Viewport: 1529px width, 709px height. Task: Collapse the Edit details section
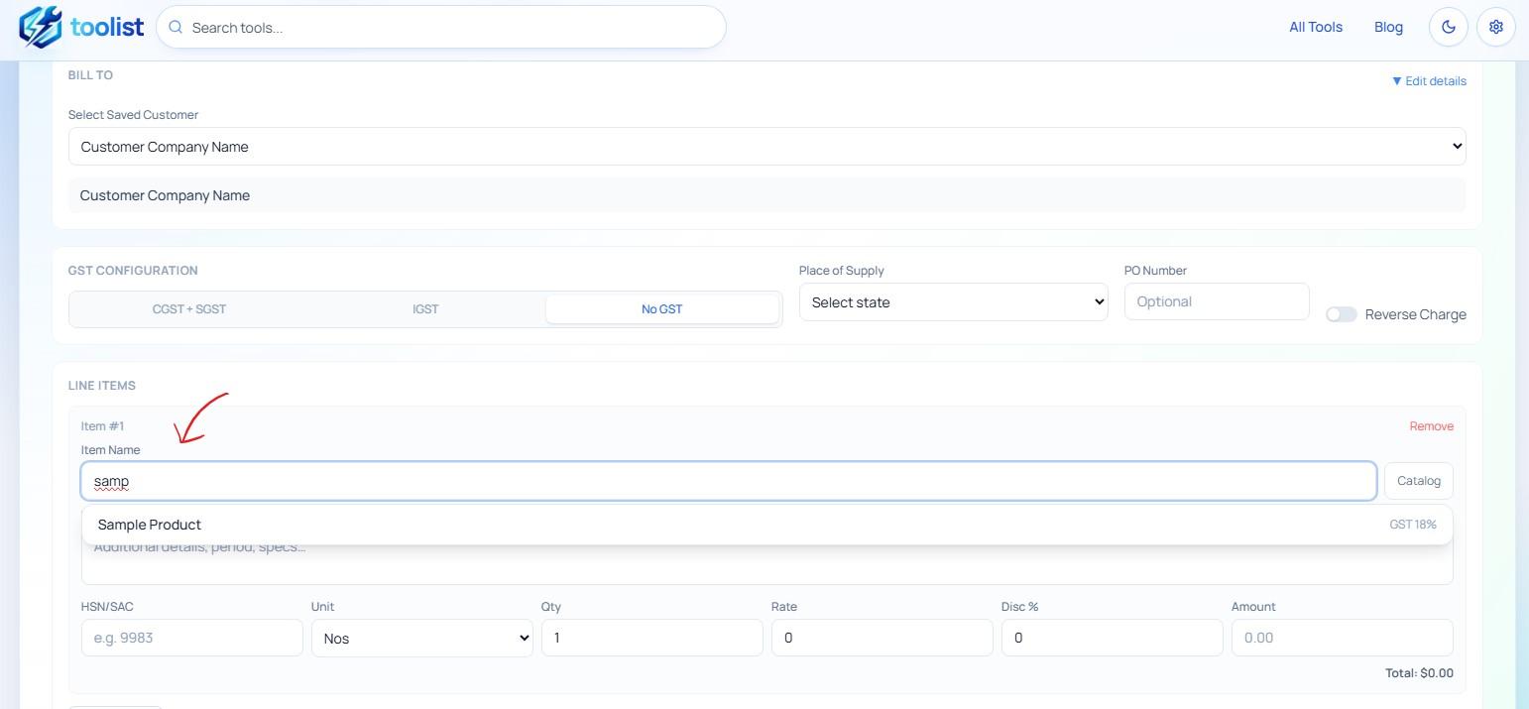point(1429,80)
